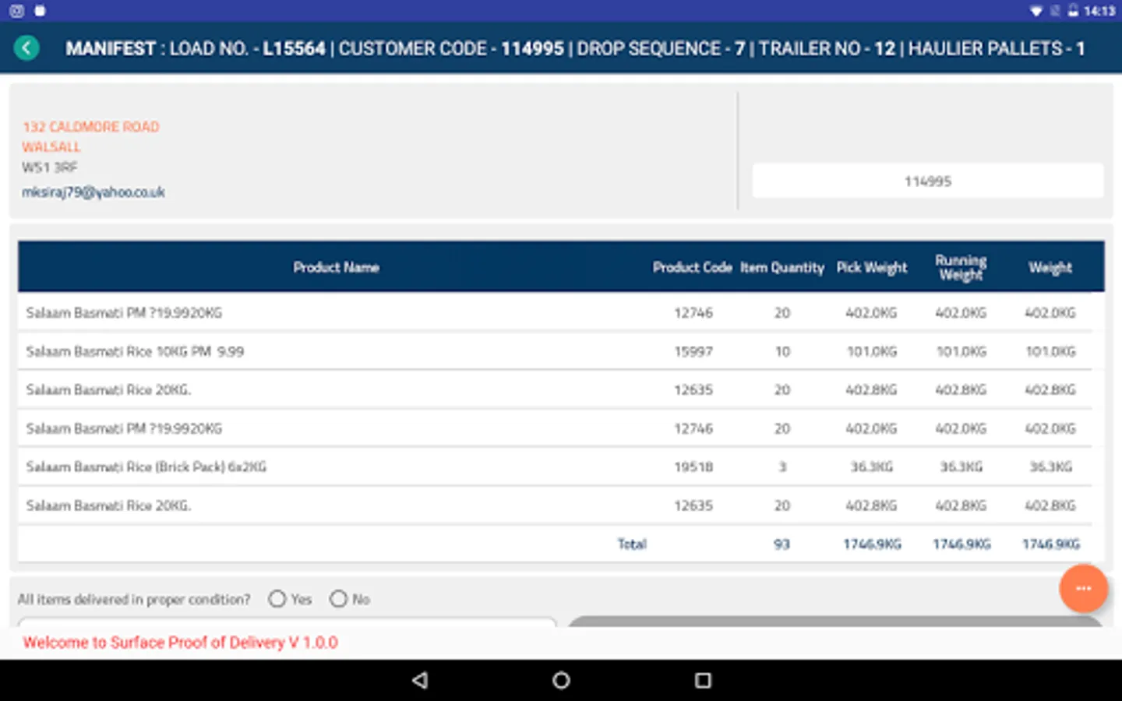Screen dimensions: 1122x701
Task: Tap the Instagram notification icon
Action: [x=17, y=11]
